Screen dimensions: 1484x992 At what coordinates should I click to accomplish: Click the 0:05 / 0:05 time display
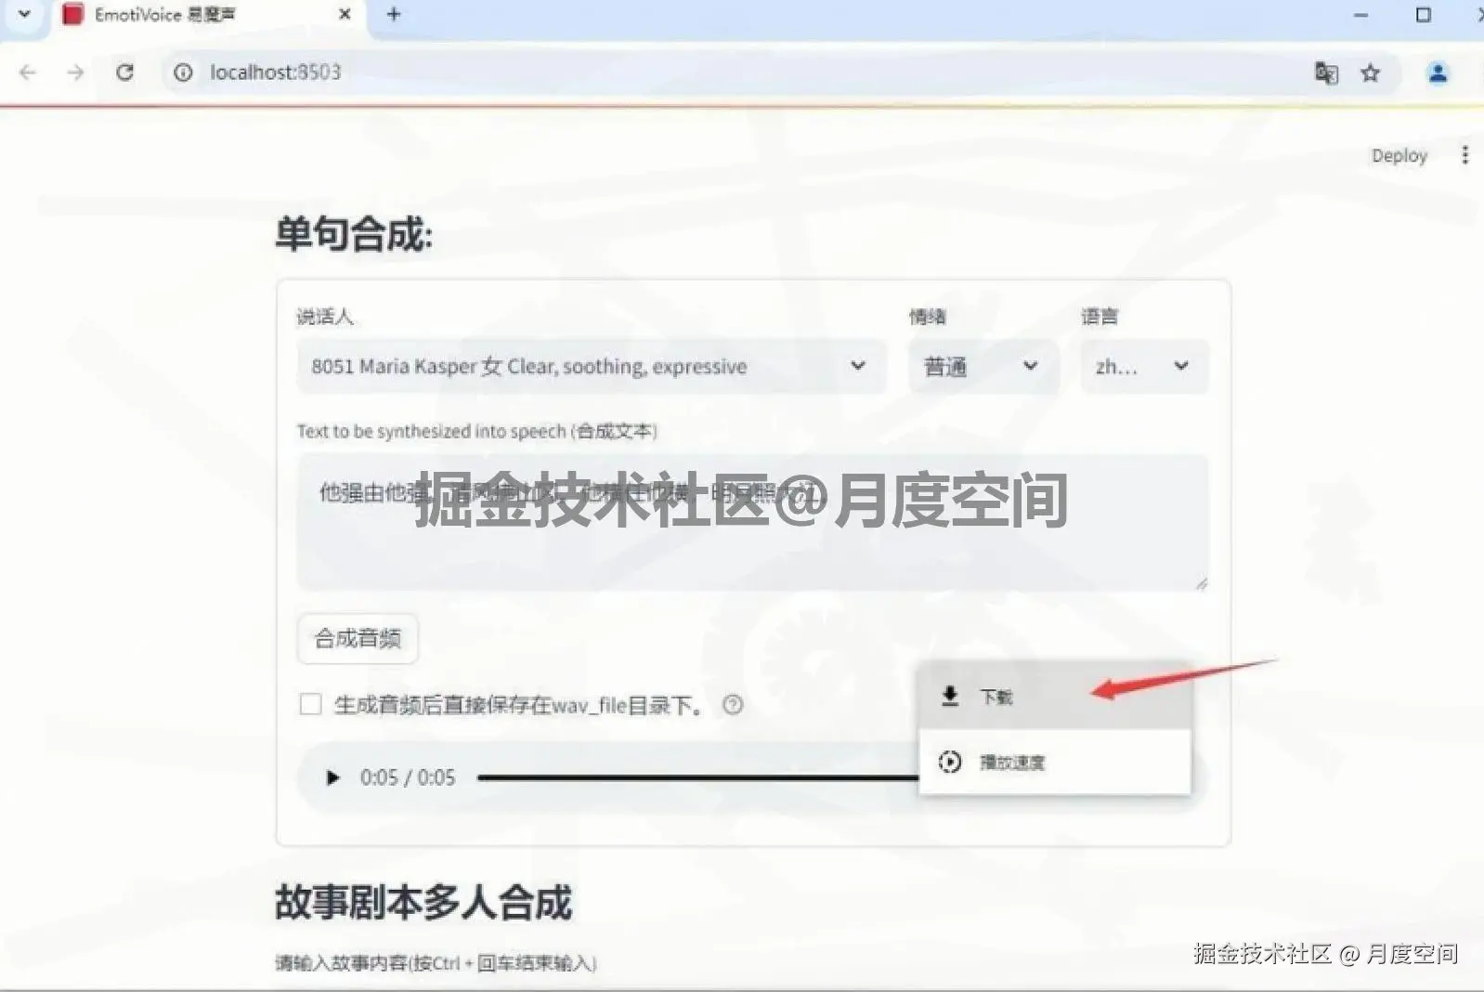coord(408,777)
